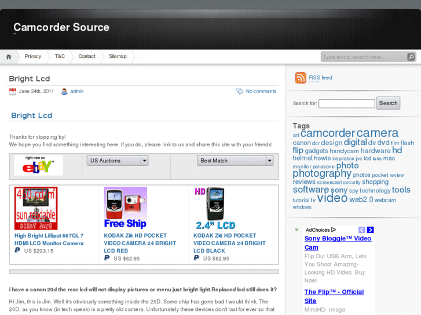Open the T&C menu item
Image resolution: width=421 pixels, height=315 pixels.
coord(60,56)
